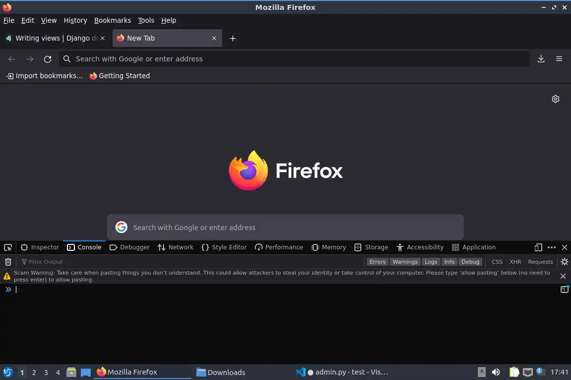Click Import bookmarks button
The width and height of the screenshot is (571, 380).
[x=45, y=76]
